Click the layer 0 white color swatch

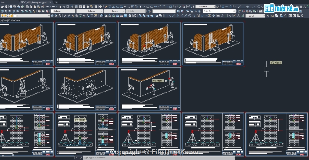15,16
